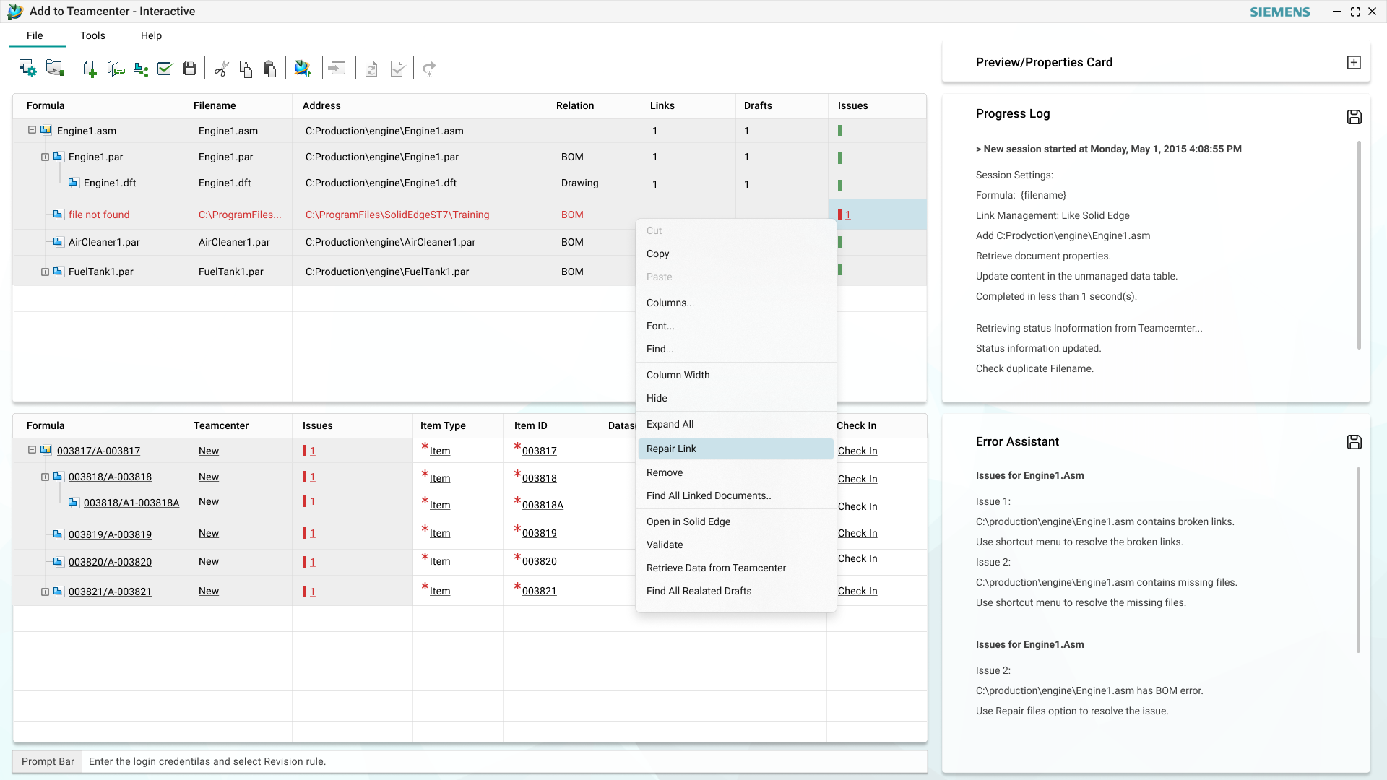
Task: Open the 003817/A-003817 link
Action: pos(98,451)
